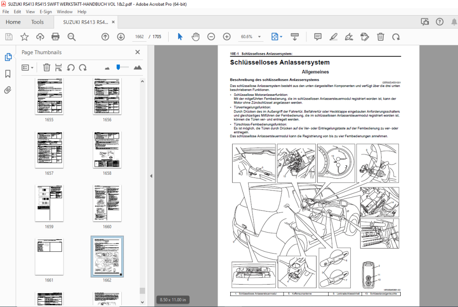Click the page number 1662 field
This screenshot has width=458, height=307.
tap(140, 37)
